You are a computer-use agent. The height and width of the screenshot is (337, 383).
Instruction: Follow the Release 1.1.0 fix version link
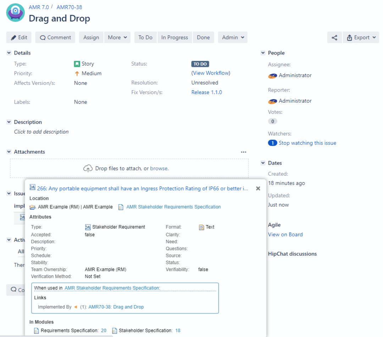pyautogui.click(x=206, y=92)
